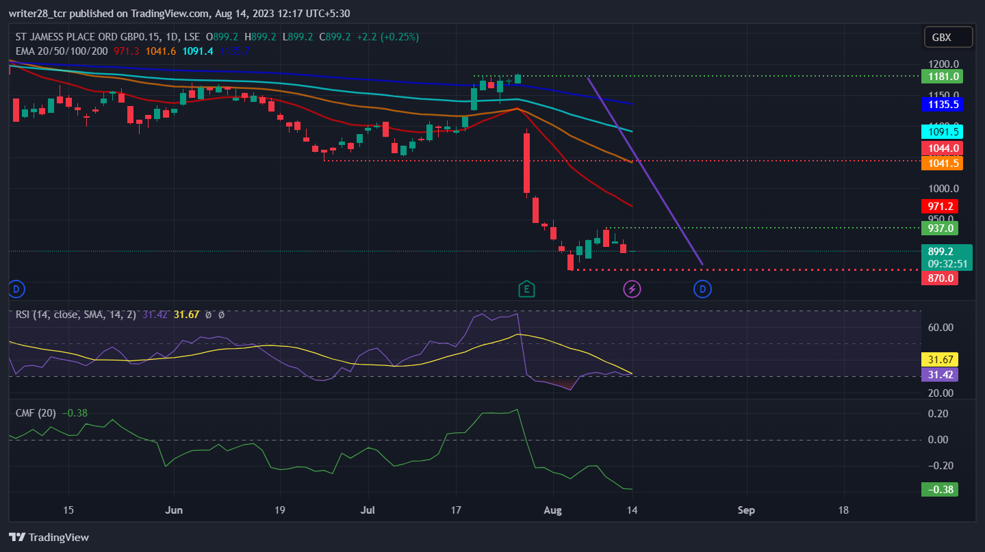Select the ST JAMESS PLACE symbol title
Viewport: 985px width, 552px height.
tap(106, 37)
